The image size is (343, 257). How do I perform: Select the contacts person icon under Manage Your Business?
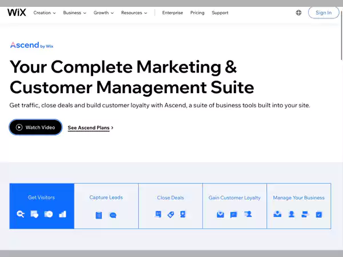(x=292, y=214)
